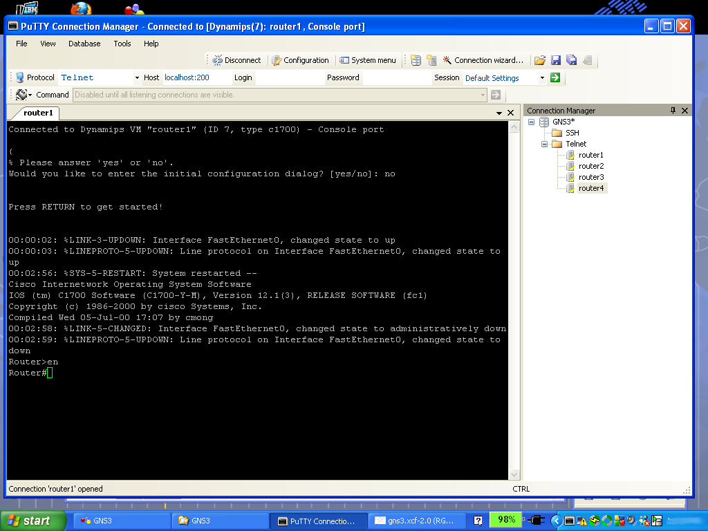Select router3 in Connection Manager tree

(x=591, y=177)
